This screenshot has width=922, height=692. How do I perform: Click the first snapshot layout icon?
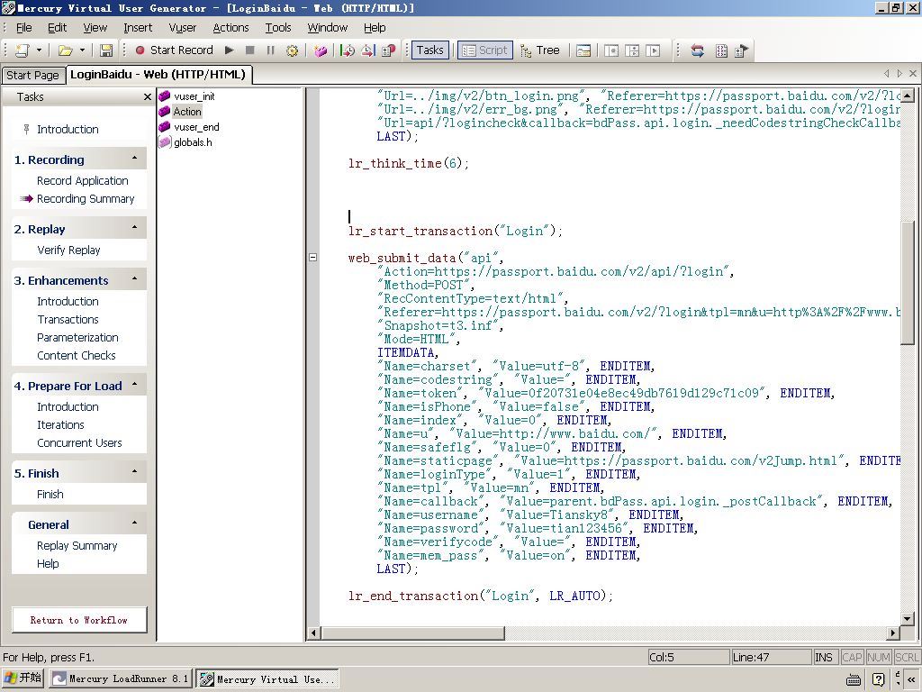pos(611,50)
